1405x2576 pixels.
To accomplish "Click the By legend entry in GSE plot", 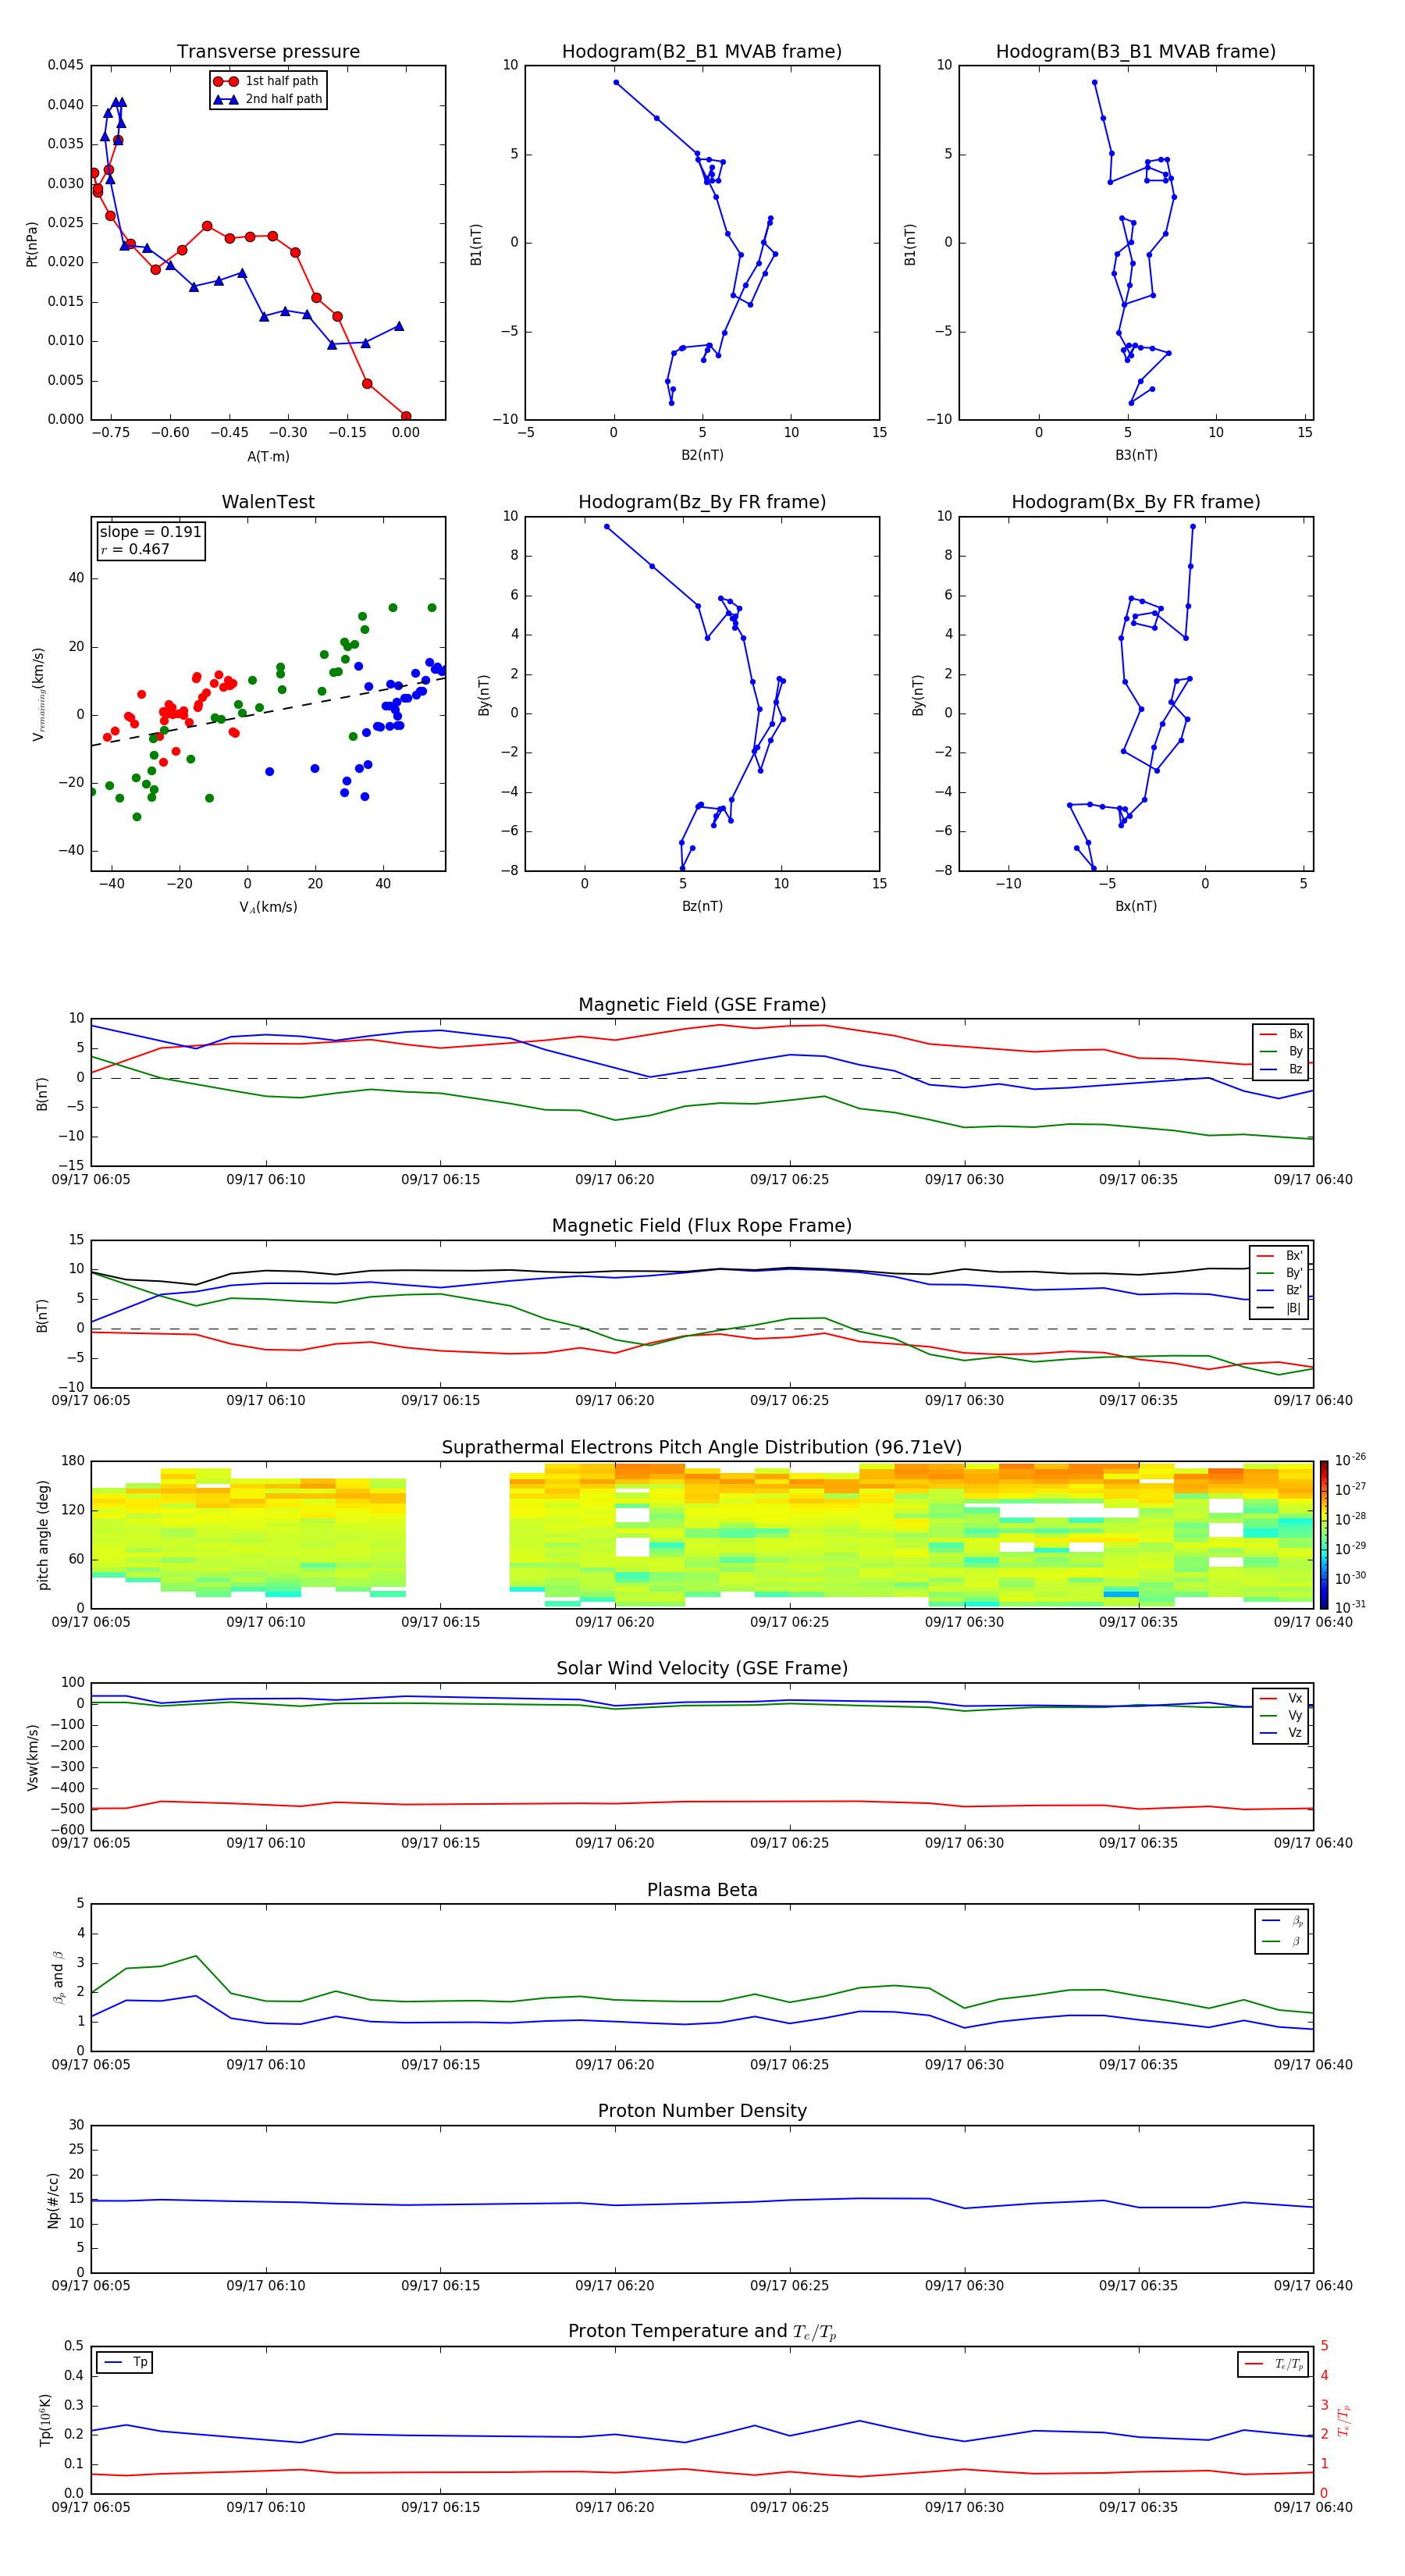I will (x=1281, y=1051).
